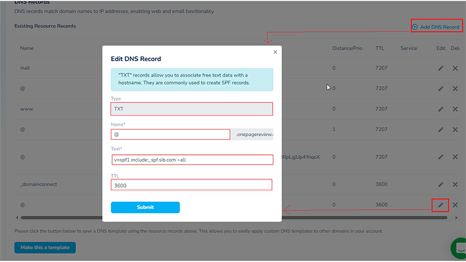Click Add DNS Record
Viewport: 466px width, 262px height.
pyautogui.click(x=436, y=27)
